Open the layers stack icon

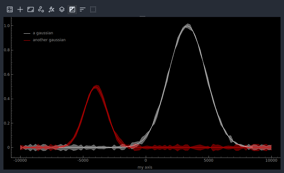[62, 9]
